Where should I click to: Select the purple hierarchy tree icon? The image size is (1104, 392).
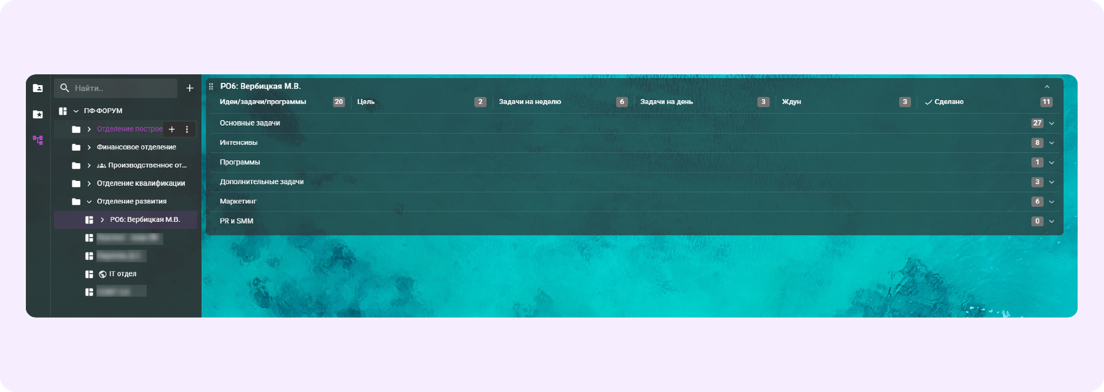click(x=38, y=140)
